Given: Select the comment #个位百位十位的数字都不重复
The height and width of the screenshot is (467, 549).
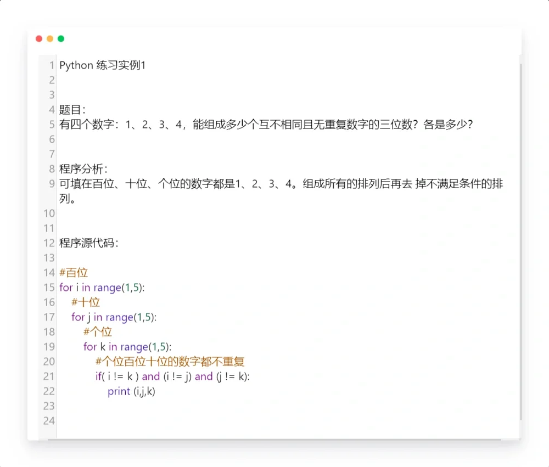Looking at the screenshot, I should click(171, 361).
